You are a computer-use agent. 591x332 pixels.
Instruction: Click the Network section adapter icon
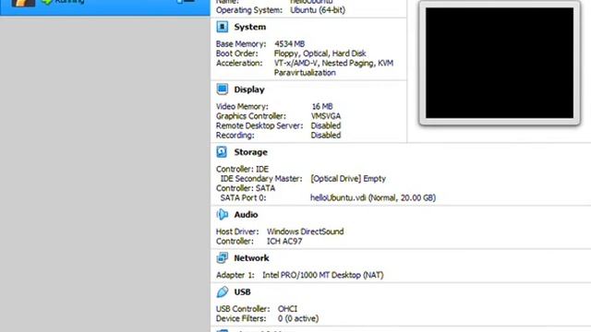click(x=222, y=258)
